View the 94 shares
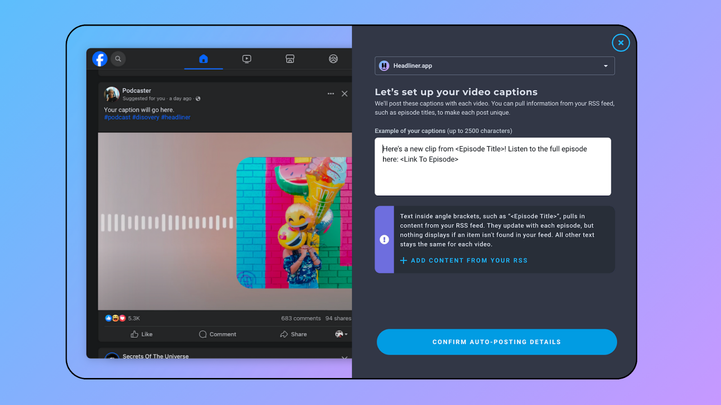The height and width of the screenshot is (405, 721). pyautogui.click(x=338, y=318)
